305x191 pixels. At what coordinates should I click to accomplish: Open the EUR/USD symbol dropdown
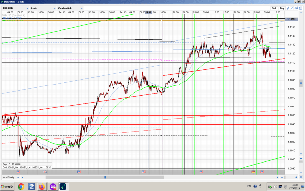pyautogui.click(x=16, y=8)
